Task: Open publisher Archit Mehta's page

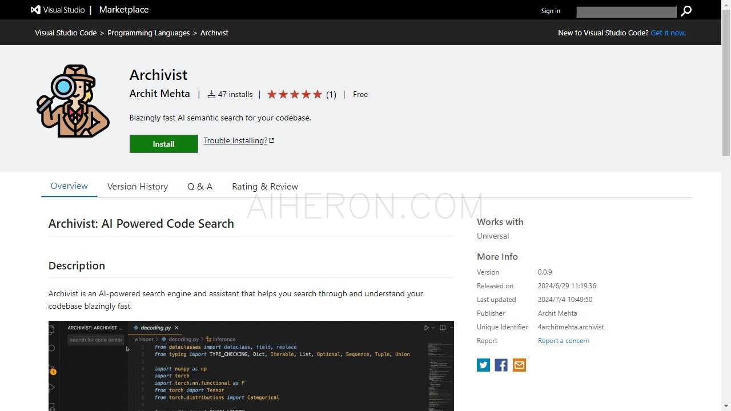Action: [x=160, y=94]
